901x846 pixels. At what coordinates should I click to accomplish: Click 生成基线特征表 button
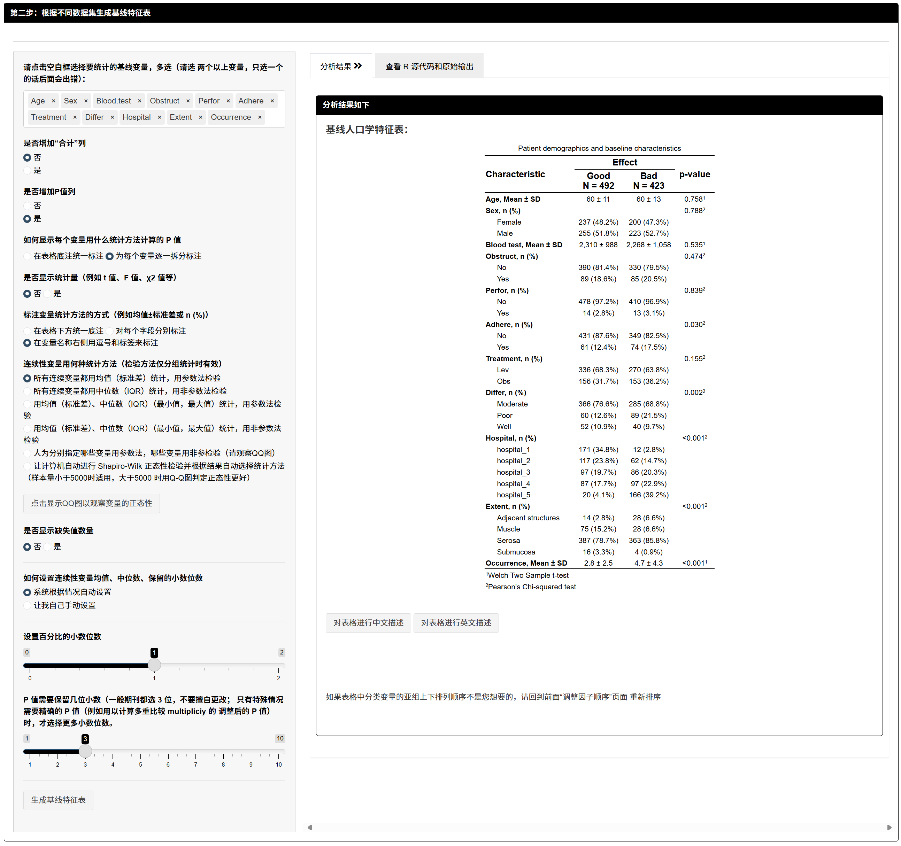tap(59, 800)
